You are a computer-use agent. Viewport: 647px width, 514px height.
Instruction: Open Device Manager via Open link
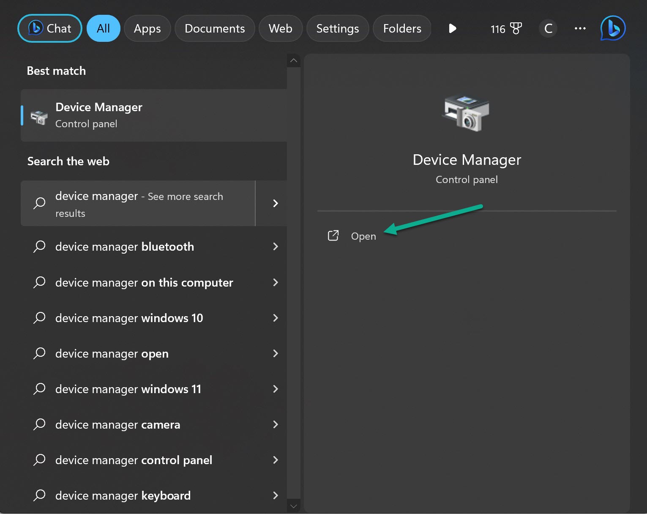coord(363,236)
